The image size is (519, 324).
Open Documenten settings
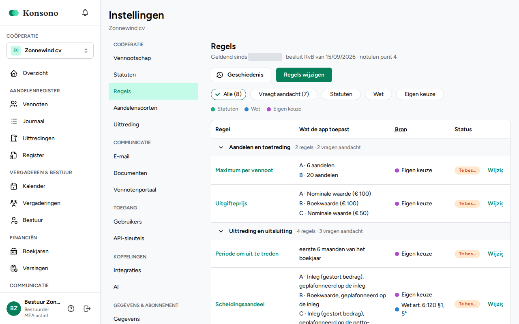click(153, 173)
